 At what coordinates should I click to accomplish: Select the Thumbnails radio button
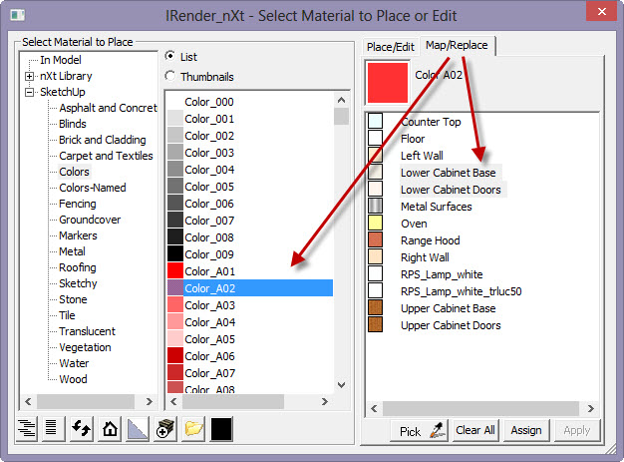pos(170,76)
